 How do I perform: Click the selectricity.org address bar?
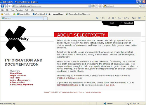50,6
